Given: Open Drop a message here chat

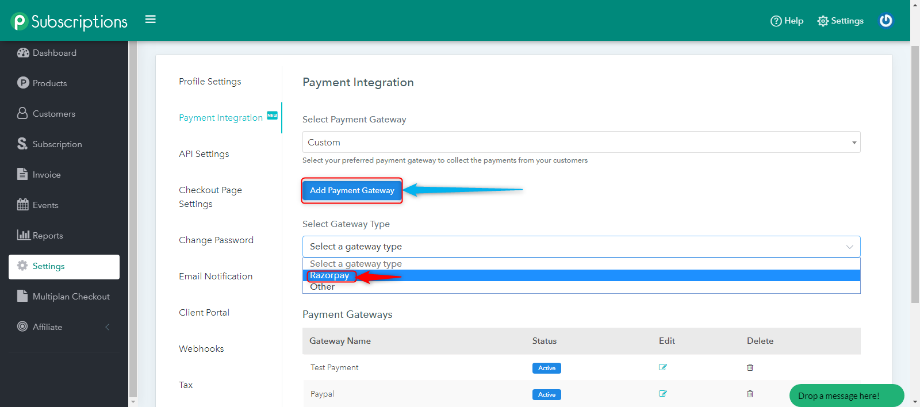Looking at the screenshot, I should pos(846,396).
